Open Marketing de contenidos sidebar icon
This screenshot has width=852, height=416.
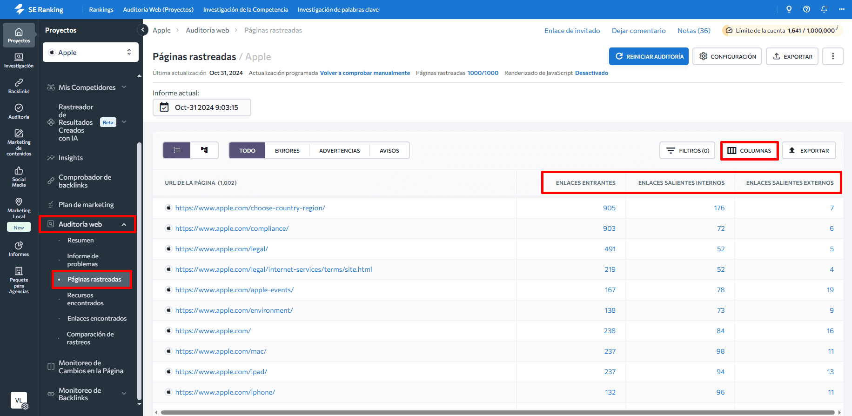pyautogui.click(x=19, y=142)
